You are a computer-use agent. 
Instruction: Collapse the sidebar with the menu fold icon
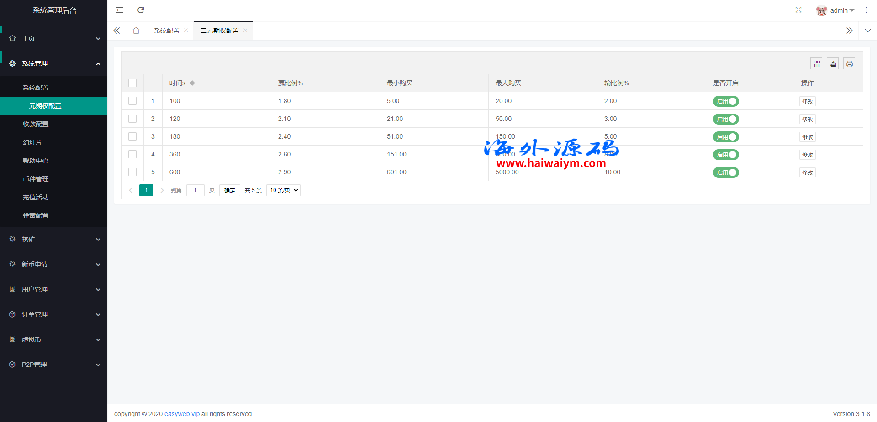point(120,10)
